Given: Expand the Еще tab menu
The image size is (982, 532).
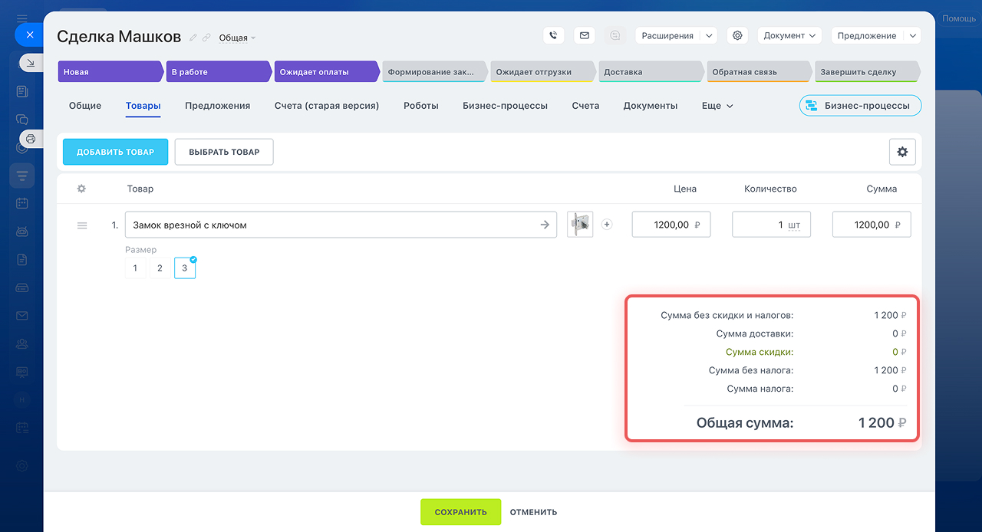Looking at the screenshot, I should pos(717,106).
